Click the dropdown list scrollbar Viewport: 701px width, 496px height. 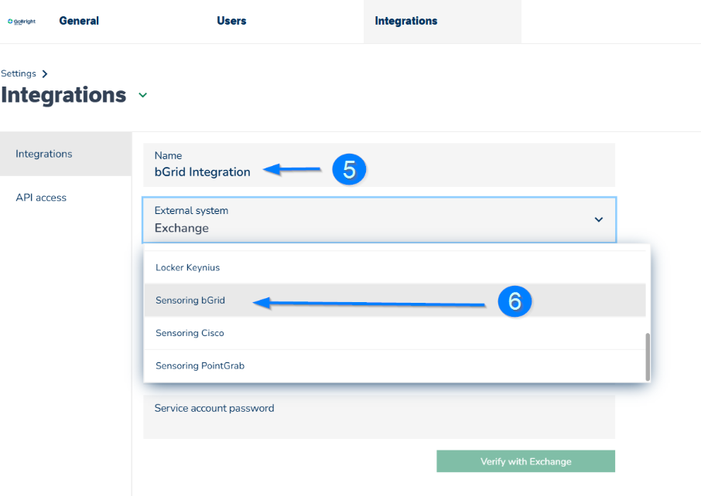coord(648,357)
